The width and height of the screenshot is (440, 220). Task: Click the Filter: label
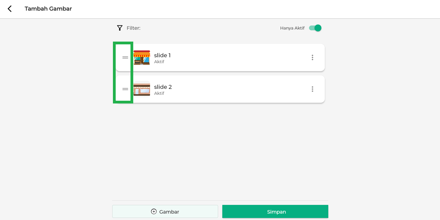point(134,28)
